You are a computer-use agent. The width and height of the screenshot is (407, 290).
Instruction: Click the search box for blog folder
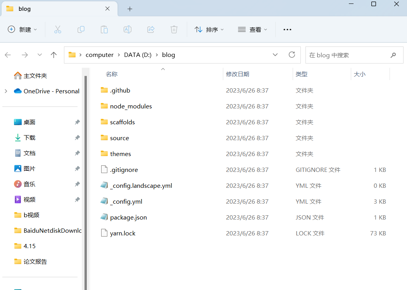pyautogui.click(x=347, y=55)
